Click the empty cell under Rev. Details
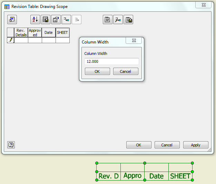Image resolution: width=216 pixels, height=184 pixels. (21, 40)
